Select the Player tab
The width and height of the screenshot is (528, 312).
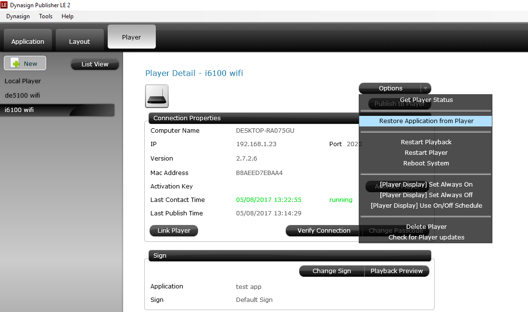coord(132,37)
